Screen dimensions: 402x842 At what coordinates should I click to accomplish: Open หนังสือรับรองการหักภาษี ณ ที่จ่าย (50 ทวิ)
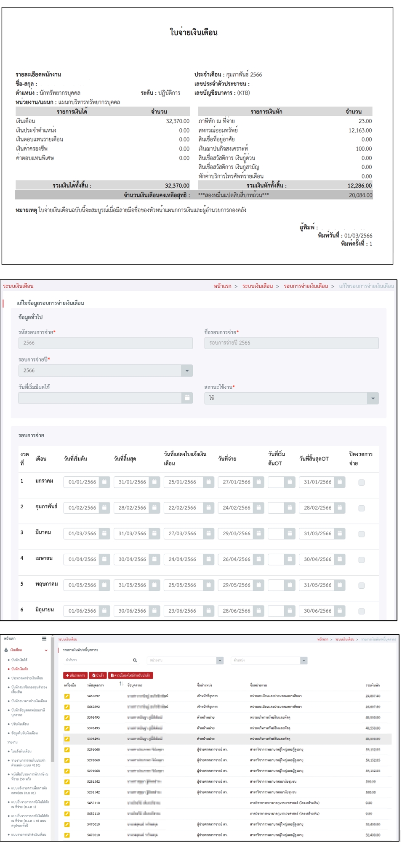(x=29, y=776)
